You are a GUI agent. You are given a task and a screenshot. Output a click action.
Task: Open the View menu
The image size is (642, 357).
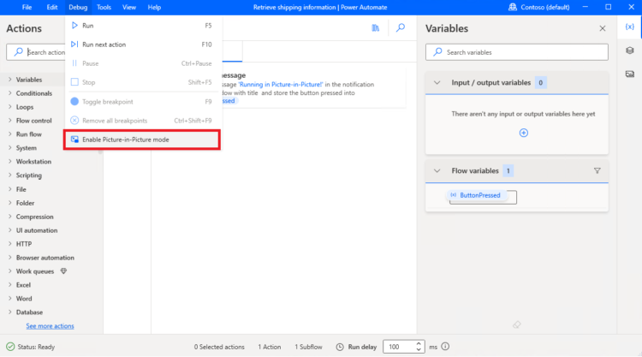point(129,7)
